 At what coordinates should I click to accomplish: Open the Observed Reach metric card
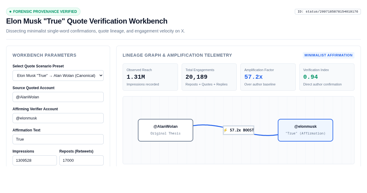coord(150,77)
